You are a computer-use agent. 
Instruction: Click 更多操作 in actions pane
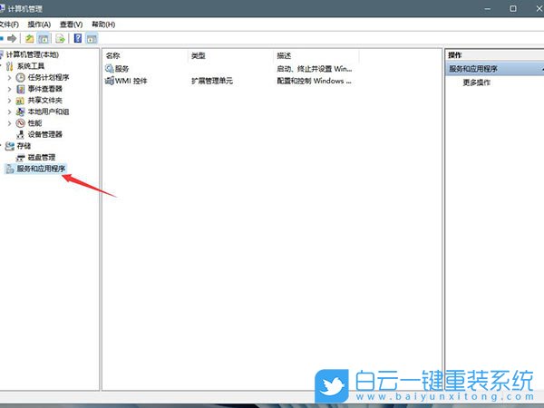coord(476,83)
